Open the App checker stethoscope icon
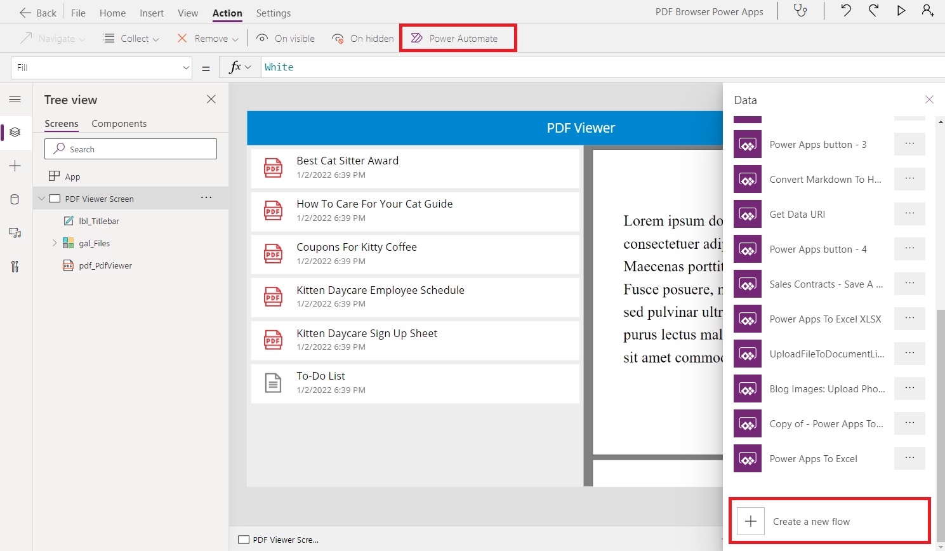 pos(800,11)
